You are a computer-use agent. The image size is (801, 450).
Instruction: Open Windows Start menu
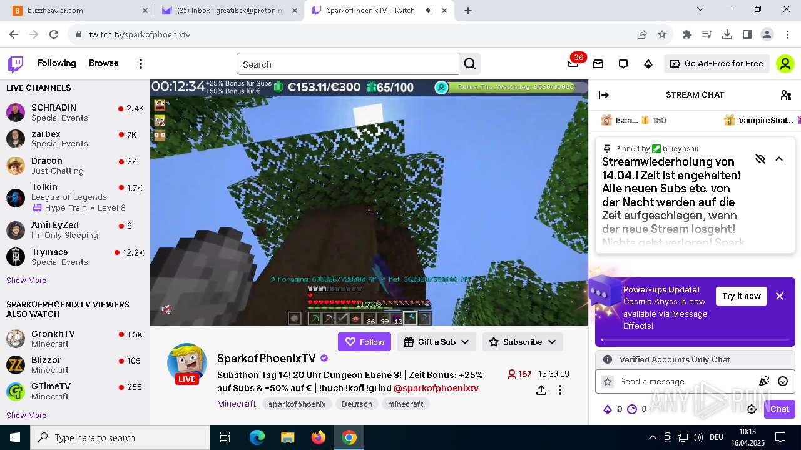15,437
